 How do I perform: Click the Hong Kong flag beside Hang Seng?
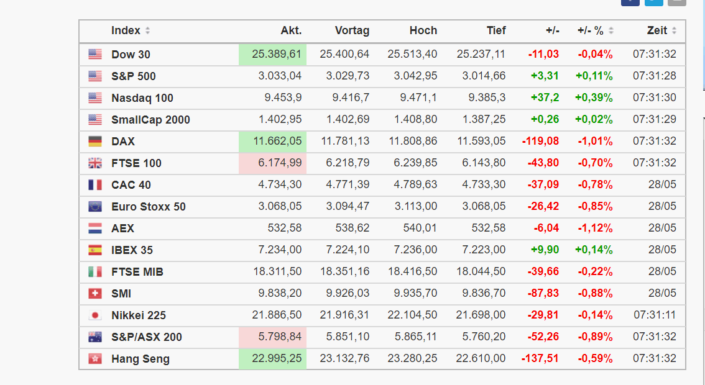tap(94, 359)
